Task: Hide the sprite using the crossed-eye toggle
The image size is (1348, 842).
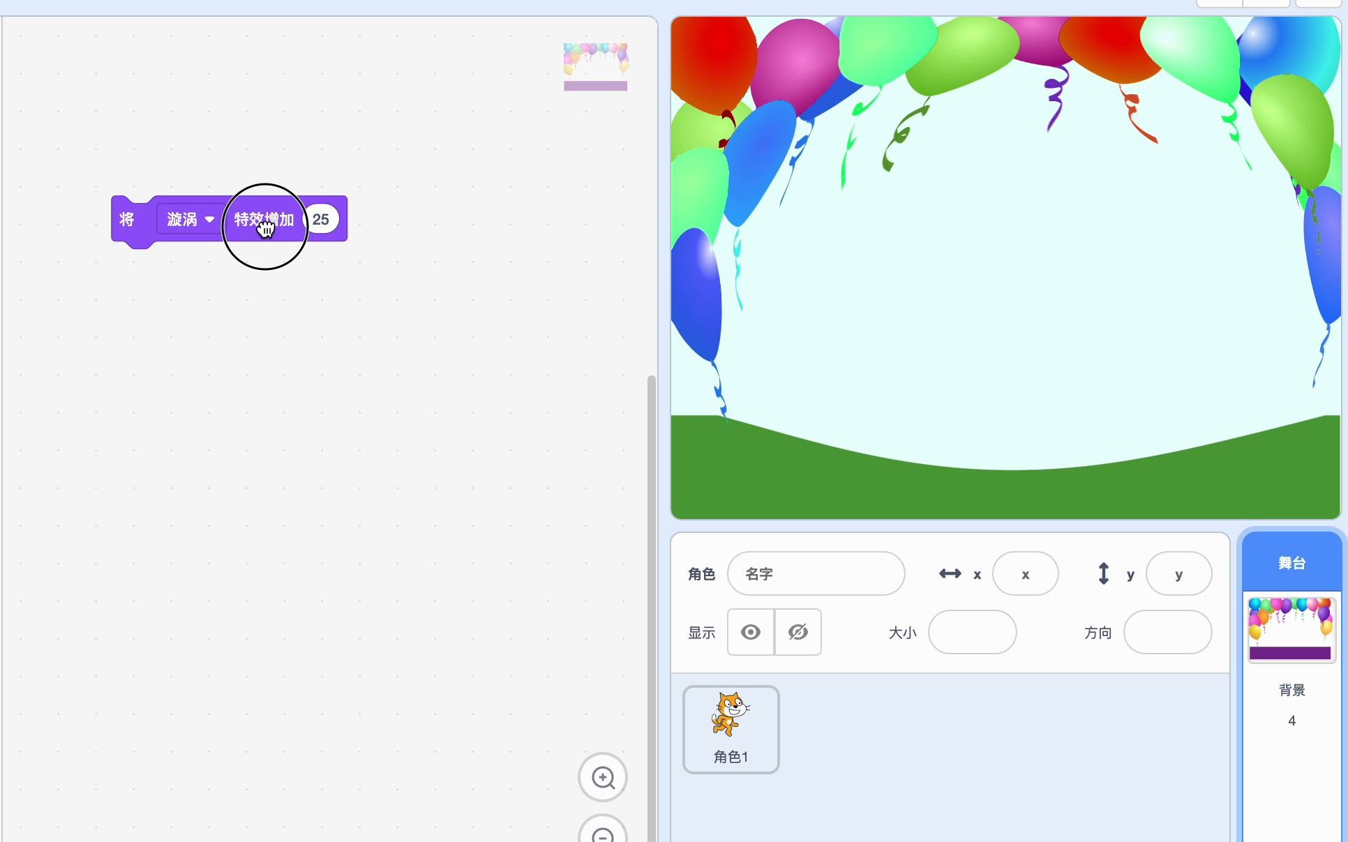Action: [x=797, y=632]
